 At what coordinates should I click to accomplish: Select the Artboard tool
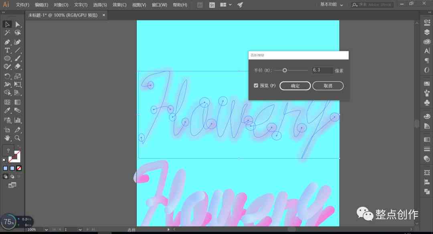pyautogui.click(x=7, y=130)
